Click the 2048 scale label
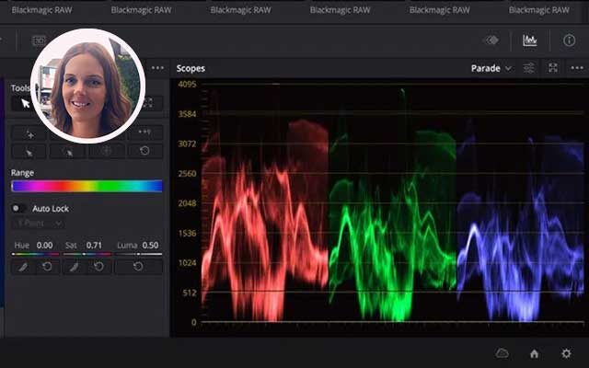 pyautogui.click(x=187, y=203)
